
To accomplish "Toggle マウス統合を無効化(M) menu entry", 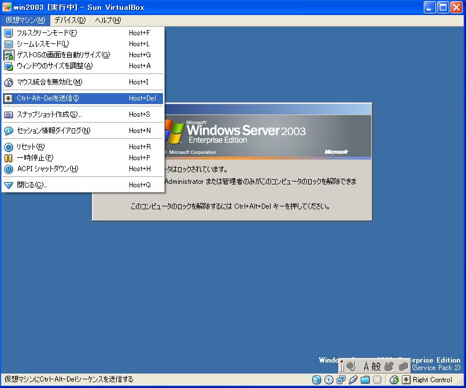I will pos(83,82).
